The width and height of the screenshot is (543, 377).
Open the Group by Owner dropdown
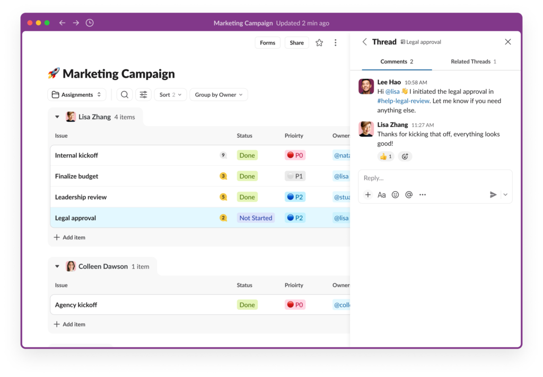pos(218,95)
